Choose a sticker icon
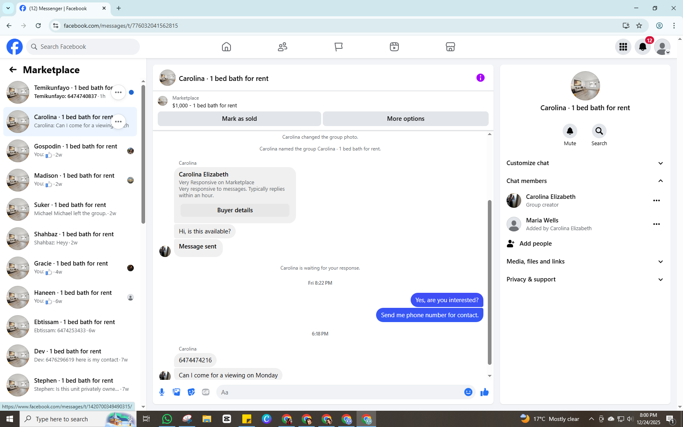 pyautogui.click(x=191, y=392)
